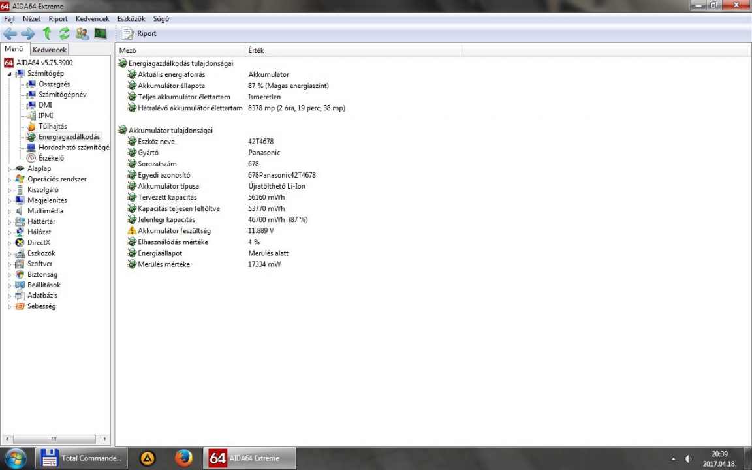Image resolution: width=752 pixels, height=470 pixels.
Task: Expand the Operációs rendszer node
Action: [x=10, y=180]
